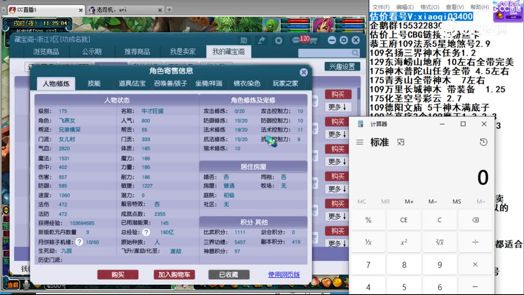Click the calculator divide key
This screenshot has height=295, width=524.
(x=475, y=242)
